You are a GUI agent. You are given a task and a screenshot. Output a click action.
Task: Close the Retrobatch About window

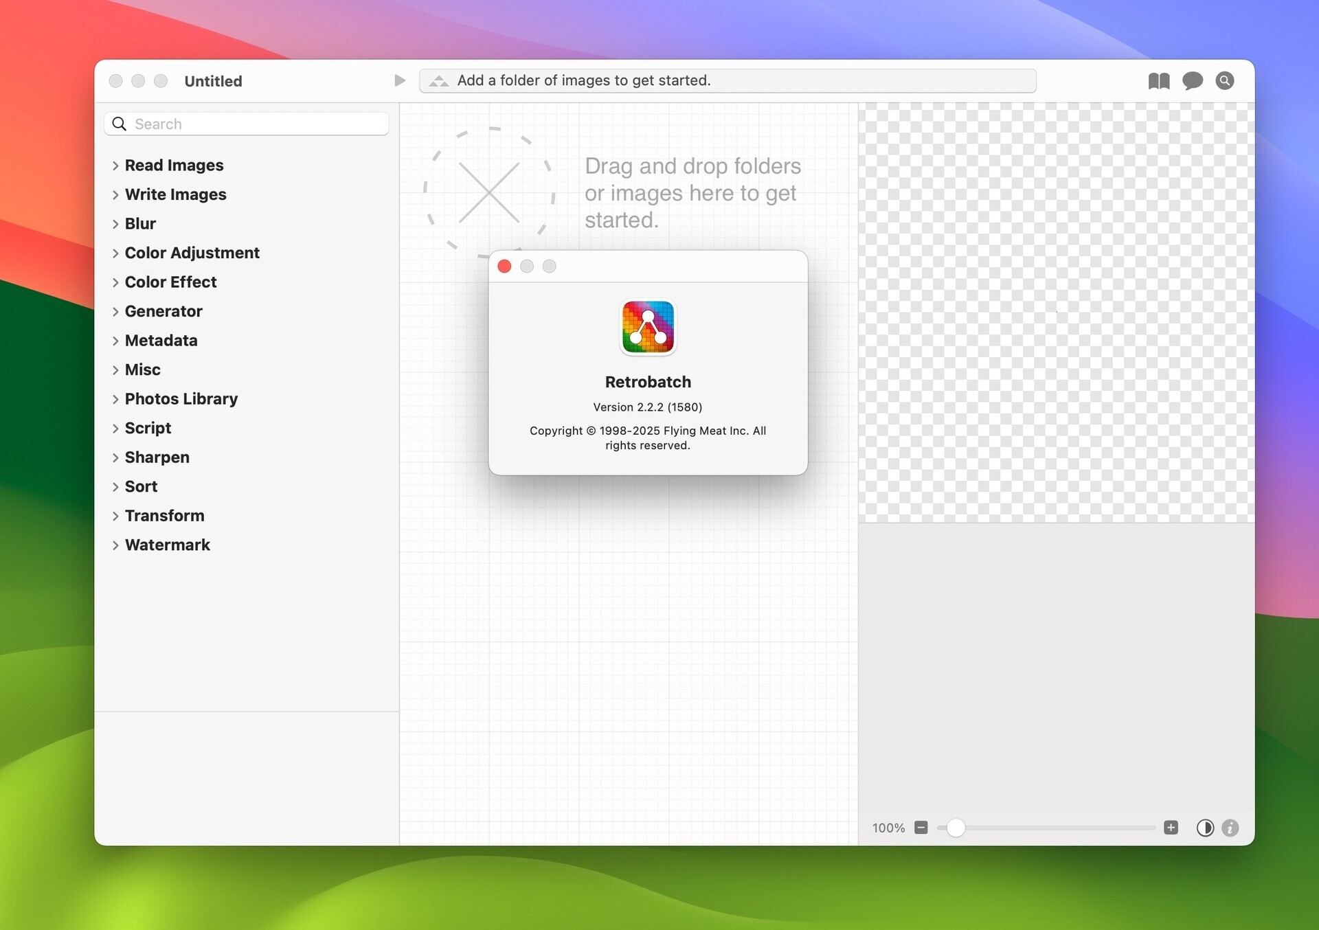[x=504, y=266]
